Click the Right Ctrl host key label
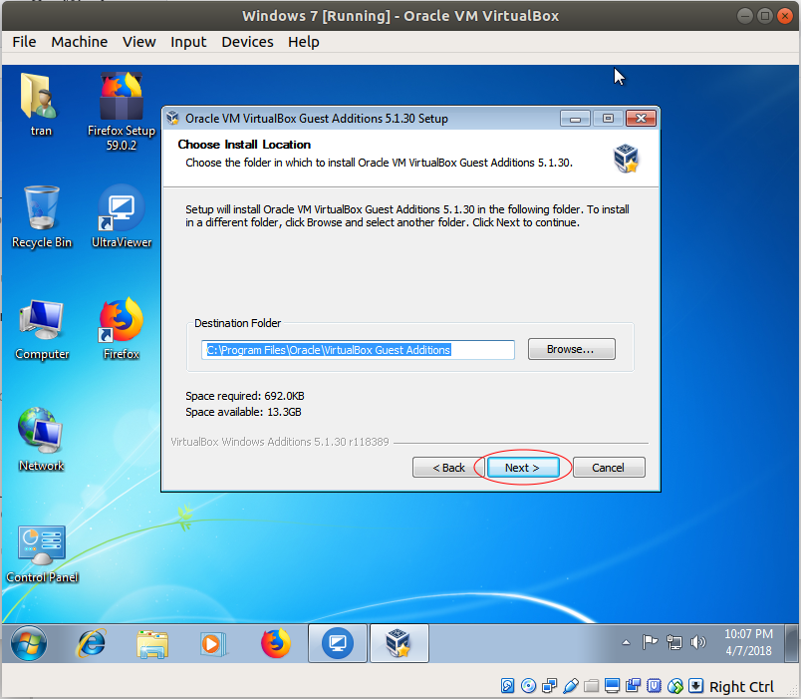This screenshot has height=699, width=801. coord(741,686)
